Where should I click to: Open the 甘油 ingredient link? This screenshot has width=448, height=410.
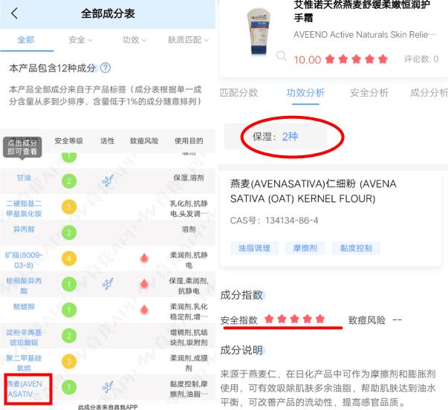point(24,178)
